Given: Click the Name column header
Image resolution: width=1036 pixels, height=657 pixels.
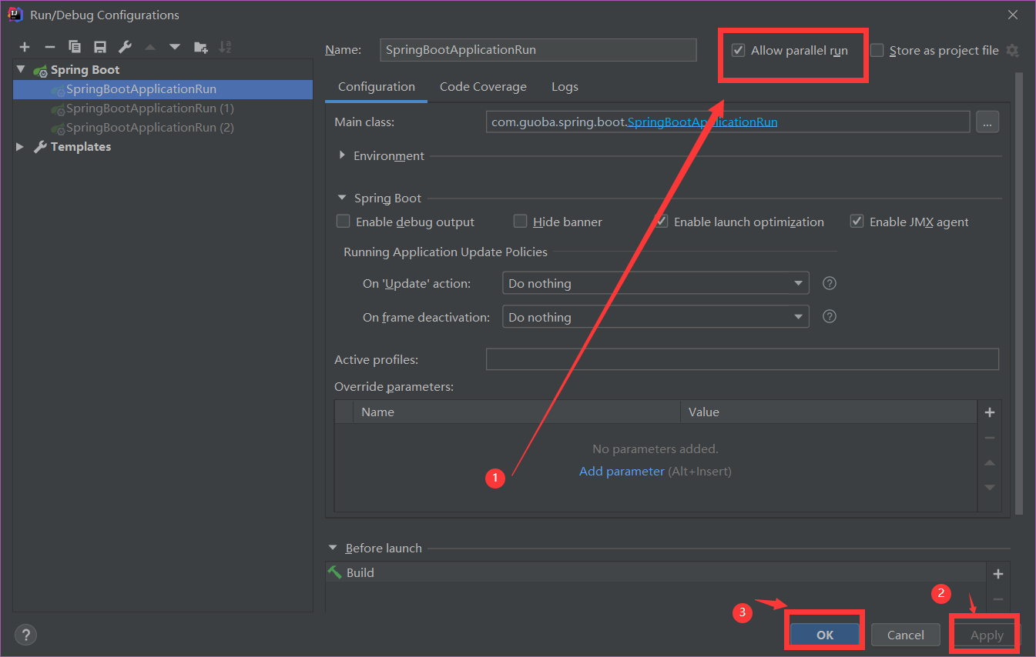Looking at the screenshot, I should [x=516, y=412].
